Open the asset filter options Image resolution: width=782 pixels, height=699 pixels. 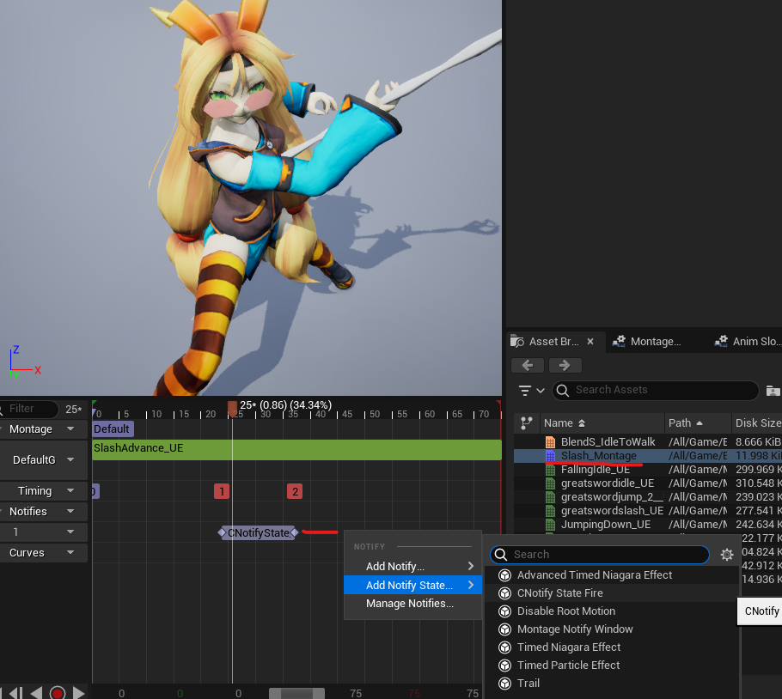click(531, 390)
